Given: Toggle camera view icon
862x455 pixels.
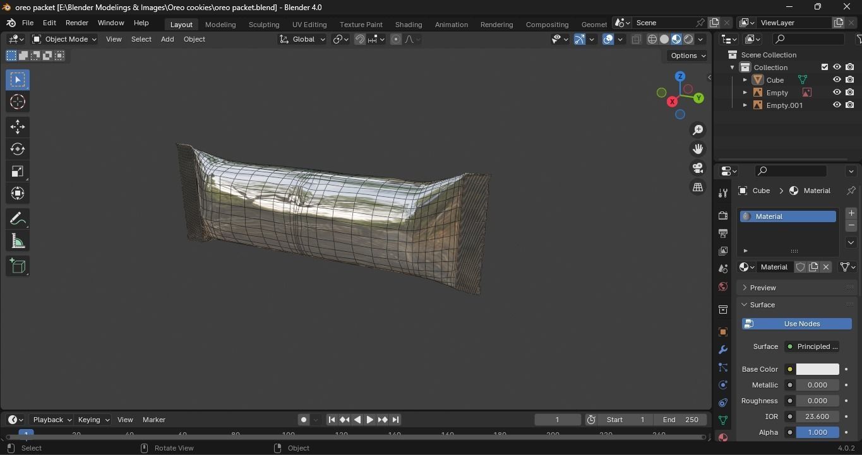Looking at the screenshot, I should pos(698,168).
